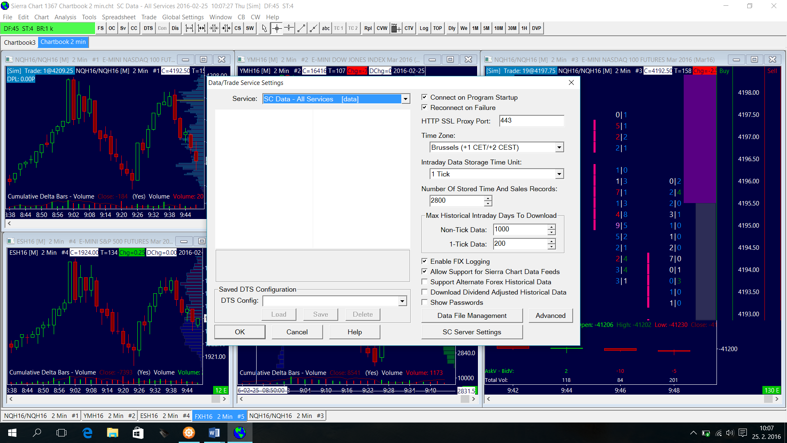Click the abc text drawing tool
Viewport: 787px width, 443px height.
coord(325,28)
